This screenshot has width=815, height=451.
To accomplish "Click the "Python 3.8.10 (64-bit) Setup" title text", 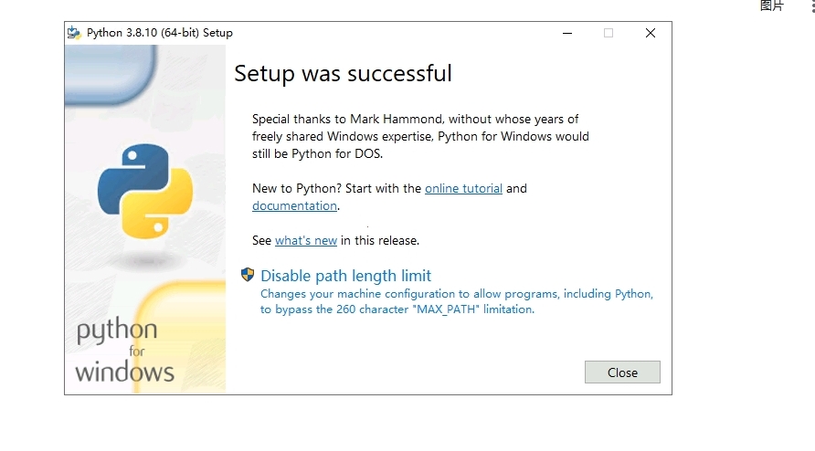I will coord(160,33).
